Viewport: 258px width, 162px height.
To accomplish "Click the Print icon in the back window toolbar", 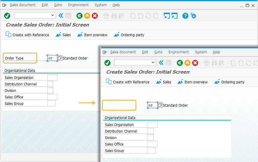I will pyautogui.click(x=106, y=16).
